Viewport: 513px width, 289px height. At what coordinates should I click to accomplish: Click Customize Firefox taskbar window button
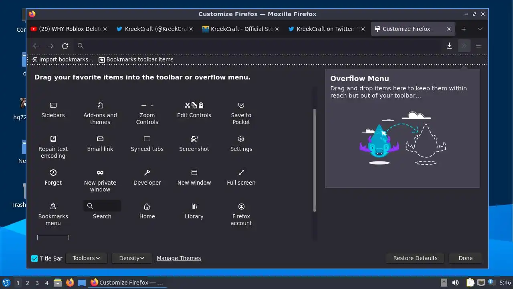coord(127,283)
